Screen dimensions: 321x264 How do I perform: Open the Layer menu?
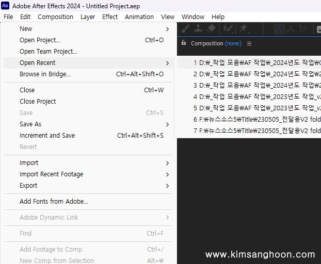tap(88, 17)
